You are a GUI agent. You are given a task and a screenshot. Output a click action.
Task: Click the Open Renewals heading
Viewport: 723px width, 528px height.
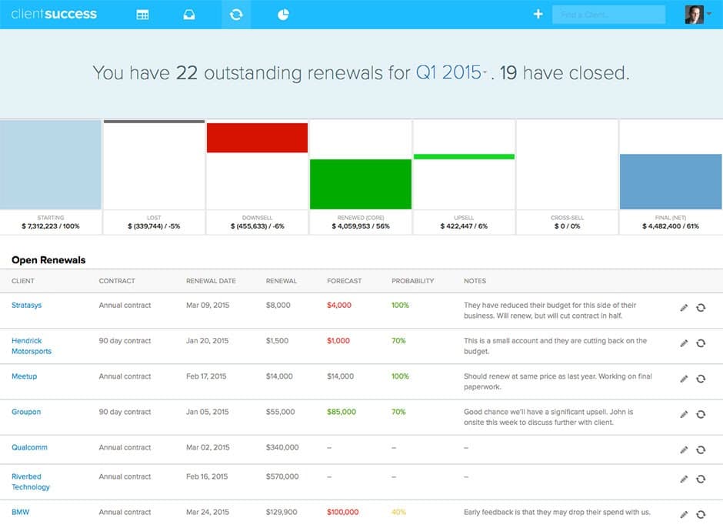click(x=48, y=260)
